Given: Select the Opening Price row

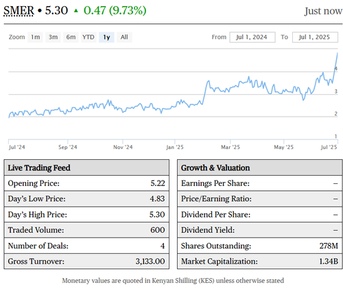Looking at the screenshot, I should (86, 183).
